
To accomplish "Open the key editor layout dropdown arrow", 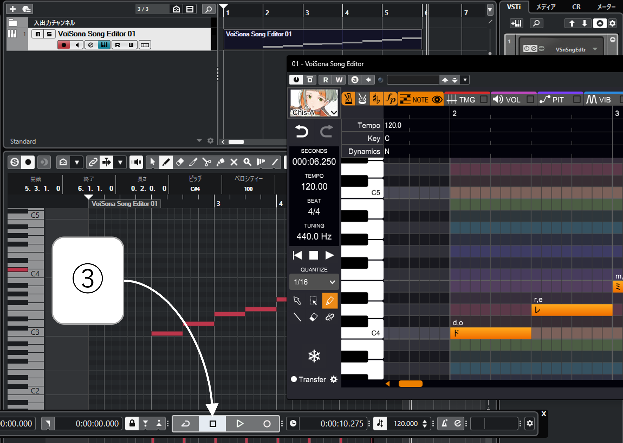I will click(x=77, y=162).
